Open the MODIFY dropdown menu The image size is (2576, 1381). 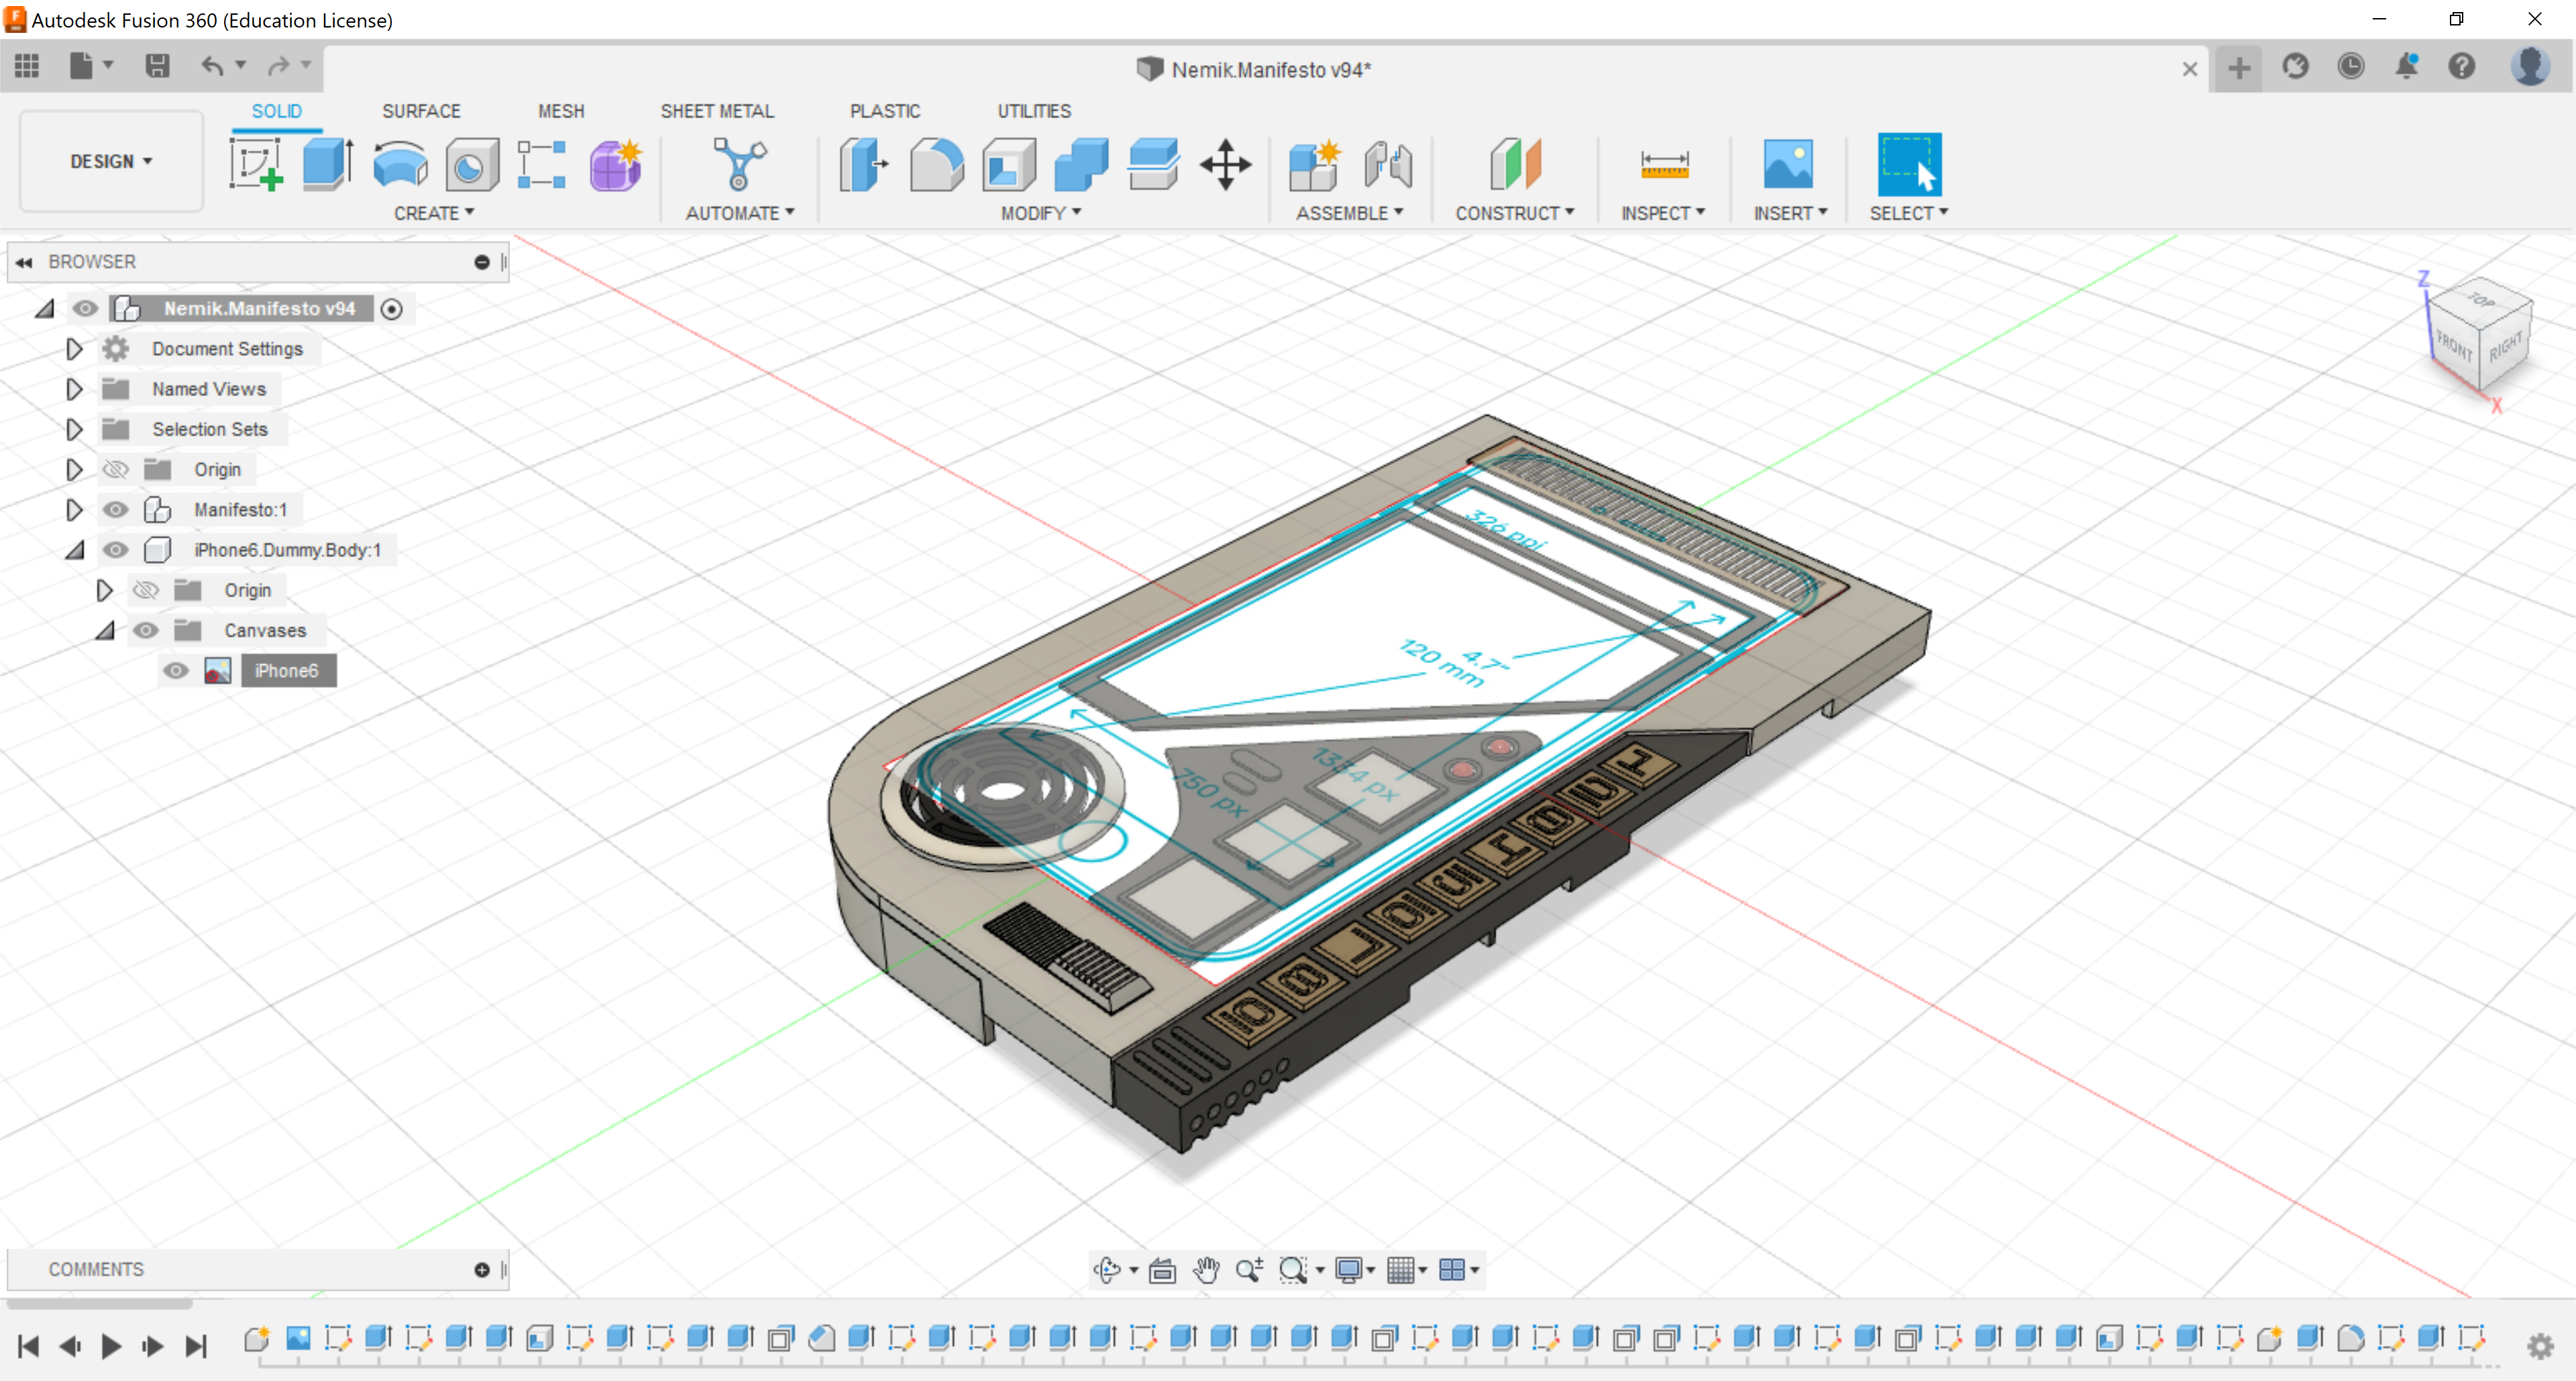click(1041, 213)
